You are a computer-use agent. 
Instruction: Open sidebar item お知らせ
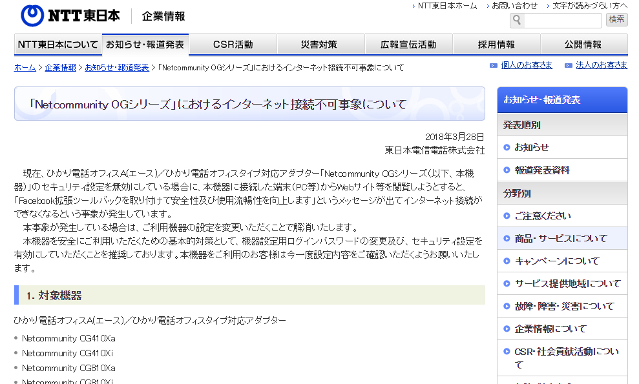click(562, 147)
